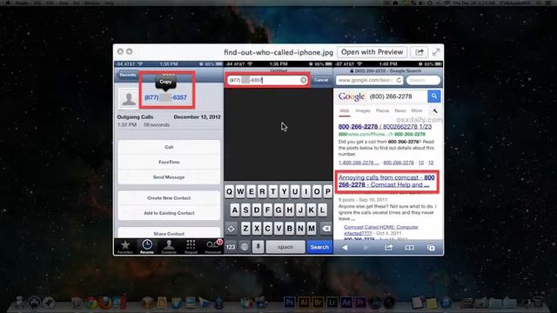Select the Google News tab

(x=400, y=110)
